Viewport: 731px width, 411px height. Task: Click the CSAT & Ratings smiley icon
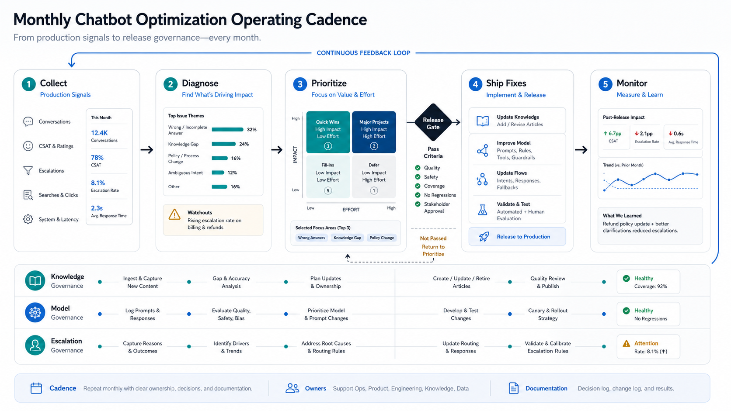pyautogui.click(x=28, y=146)
